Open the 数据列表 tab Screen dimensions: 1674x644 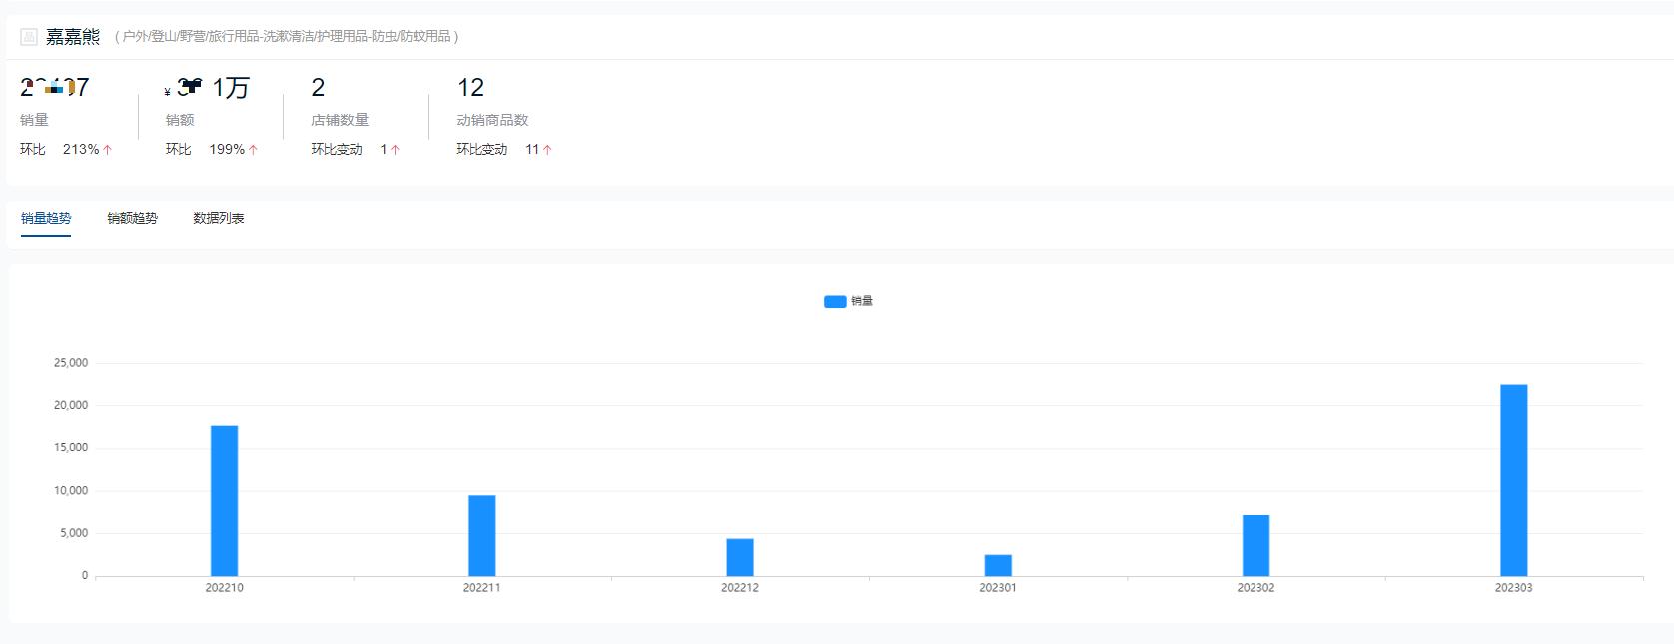click(218, 218)
